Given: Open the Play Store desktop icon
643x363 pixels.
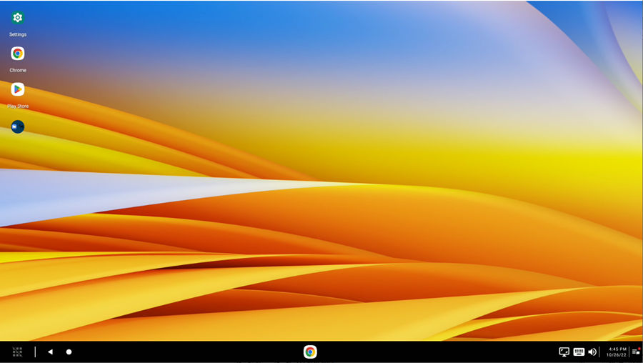Looking at the screenshot, I should pyautogui.click(x=18, y=89).
